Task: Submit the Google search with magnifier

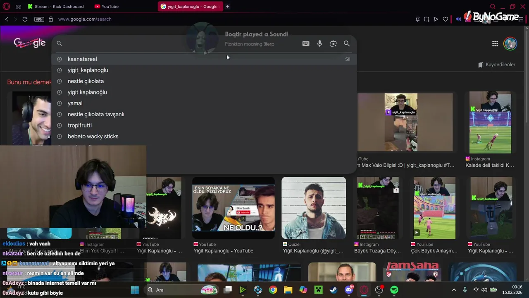Action: pyautogui.click(x=347, y=43)
